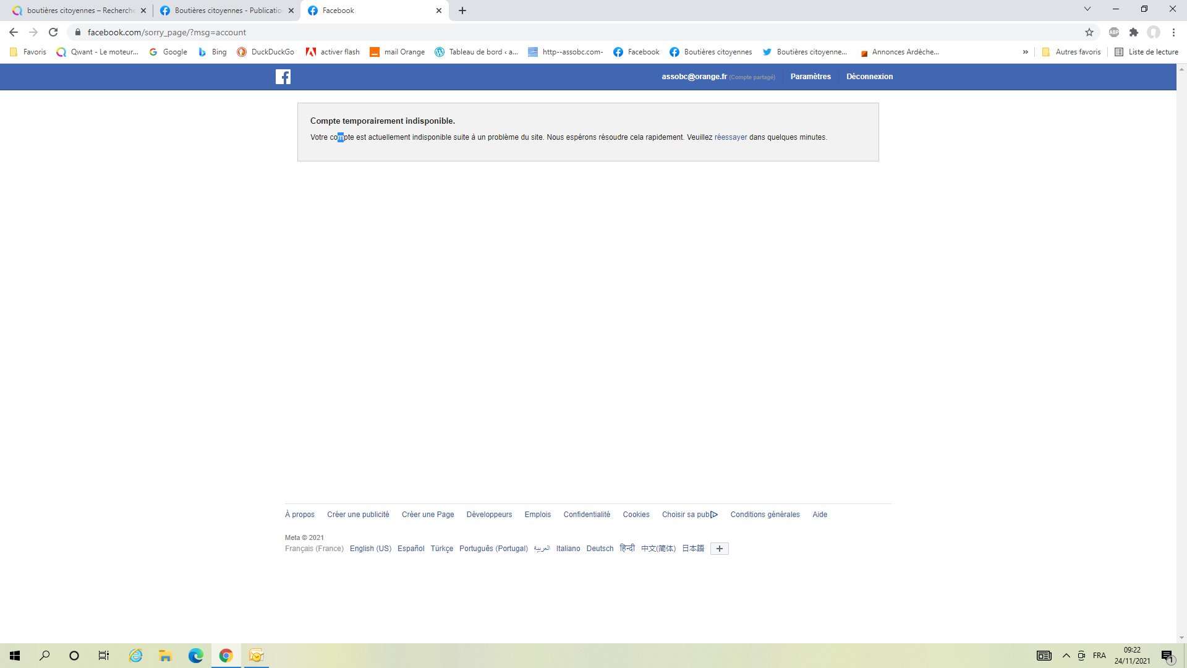Show hidden system tray icons
The height and width of the screenshot is (668, 1187).
point(1066,656)
